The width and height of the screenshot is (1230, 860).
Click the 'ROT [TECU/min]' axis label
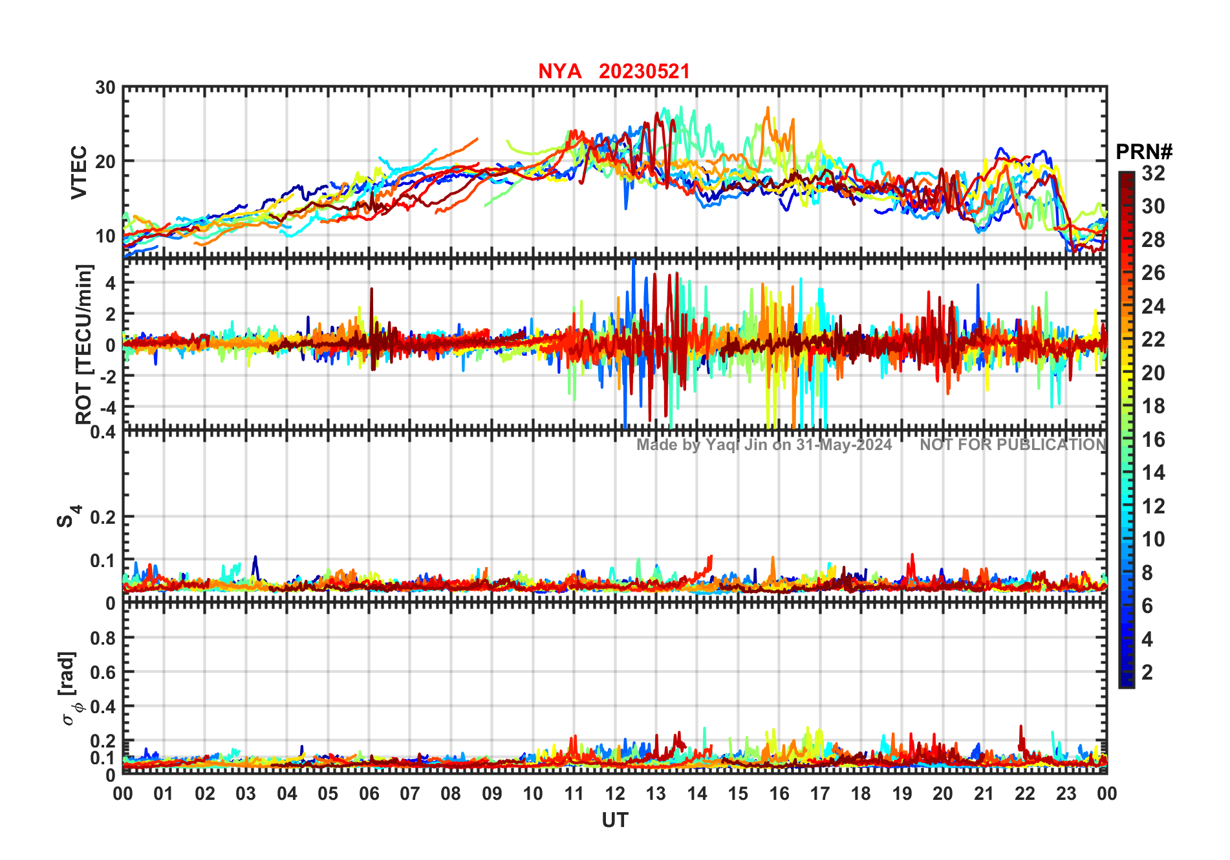pos(84,344)
